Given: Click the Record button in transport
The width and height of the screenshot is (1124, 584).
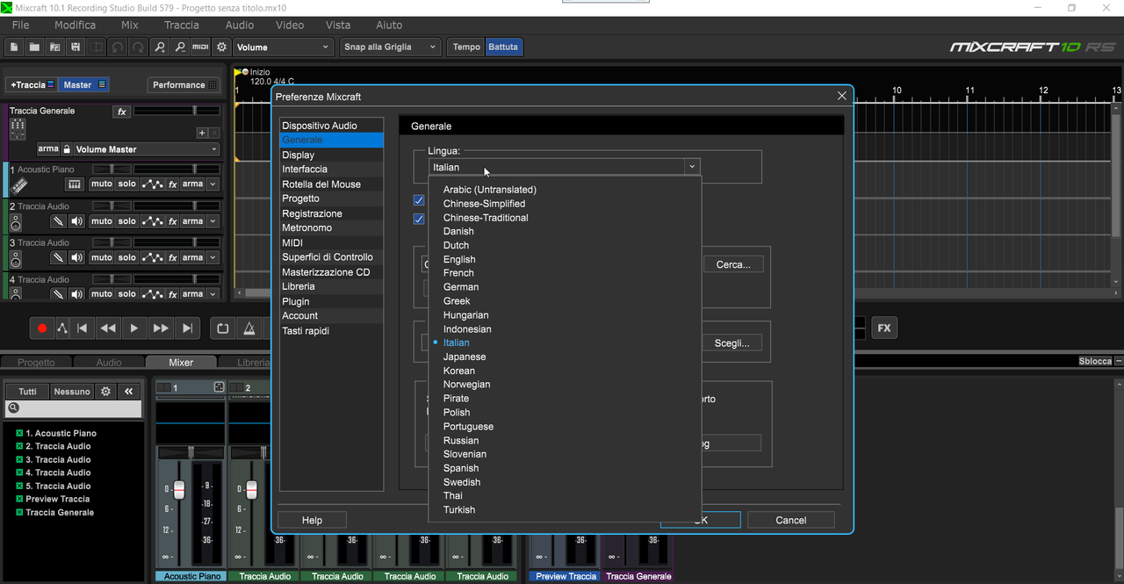Looking at the screenshot, I should click(42, 328).
